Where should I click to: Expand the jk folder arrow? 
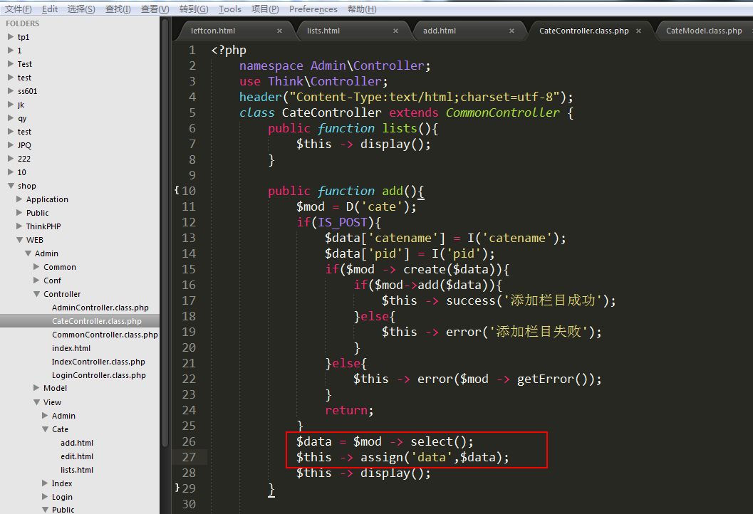pyautogui.click(x=11, y=104)
